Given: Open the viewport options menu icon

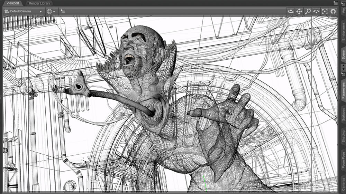Looking at the screenshot, I should [x=63, y=11].
